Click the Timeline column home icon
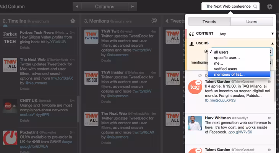 point(73,21)
